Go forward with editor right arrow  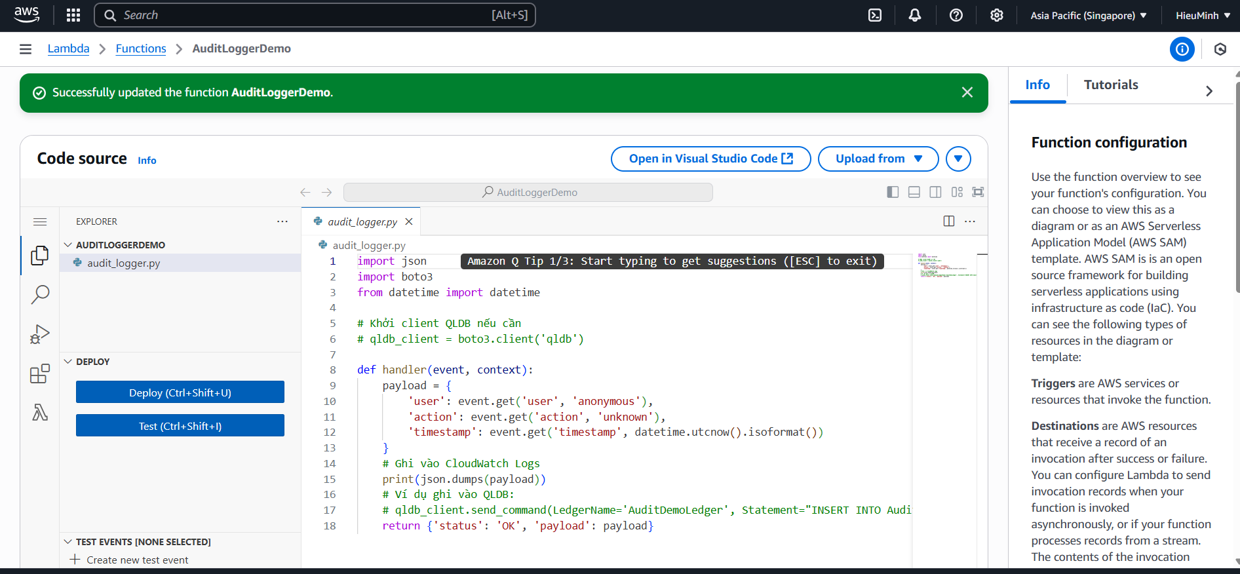point(327,192)
